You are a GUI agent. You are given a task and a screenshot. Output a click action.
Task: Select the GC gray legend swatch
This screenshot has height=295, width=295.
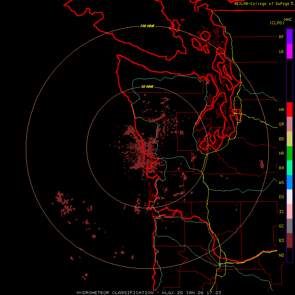[289, 226]
